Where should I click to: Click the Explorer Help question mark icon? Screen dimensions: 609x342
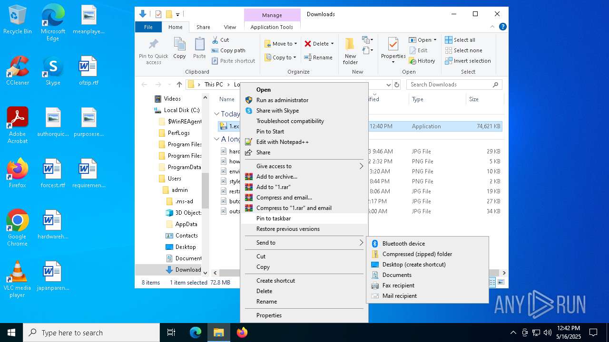click(503, 27)
